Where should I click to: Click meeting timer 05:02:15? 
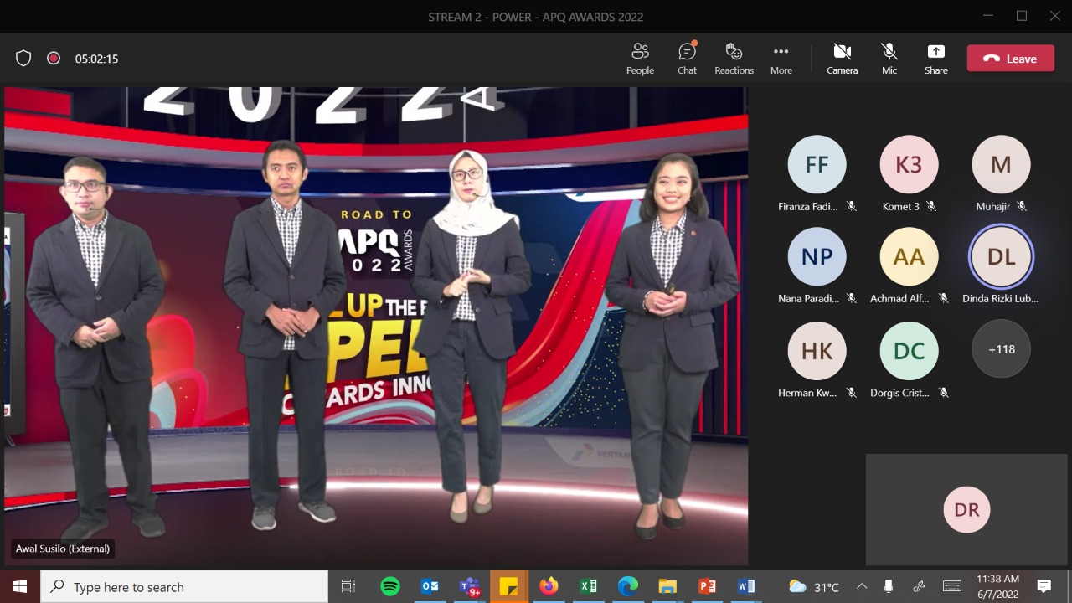tap(96, 59)
